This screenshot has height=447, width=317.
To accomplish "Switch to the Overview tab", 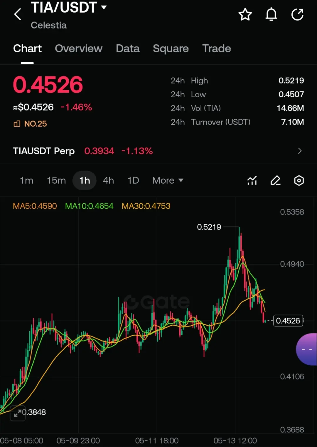I will tap(79, 48).
